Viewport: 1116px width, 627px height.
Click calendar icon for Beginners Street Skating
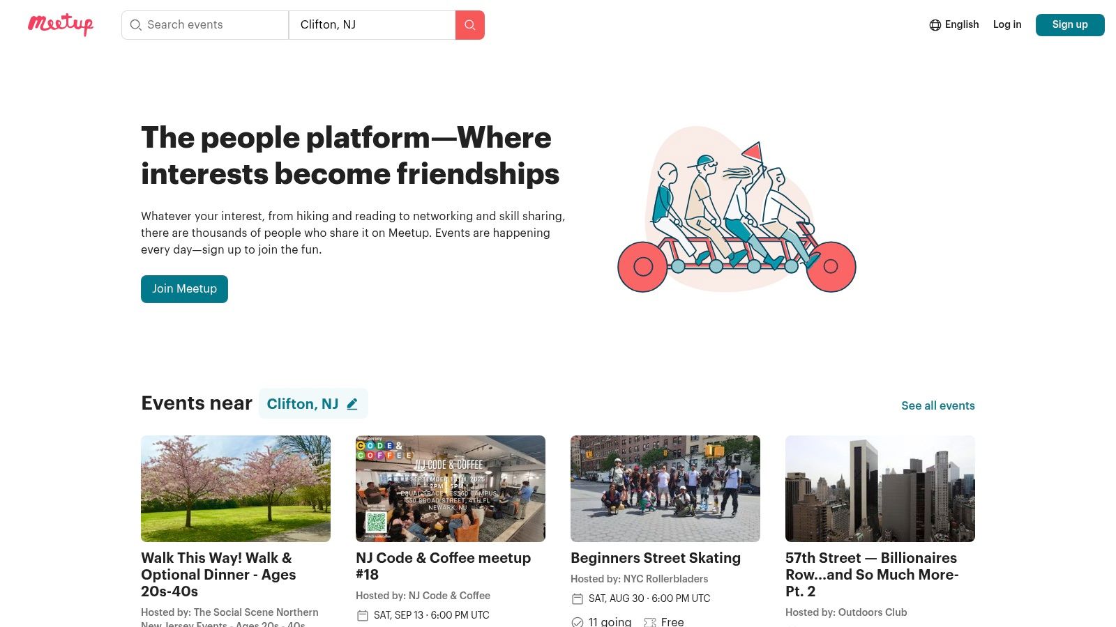pos(578,598)
